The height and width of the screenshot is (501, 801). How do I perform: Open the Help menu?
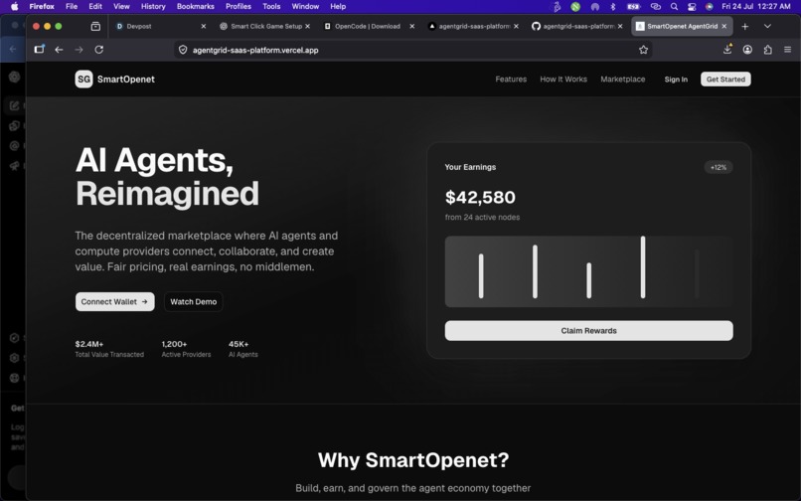pos(338,7)
